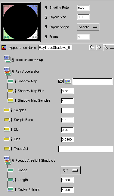Click the green connection icon for Length

pos(11,180)
